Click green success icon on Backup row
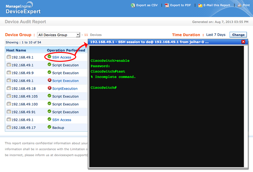Image resolution: width=253 pixels, height=172 pixels. pos(49,127)
